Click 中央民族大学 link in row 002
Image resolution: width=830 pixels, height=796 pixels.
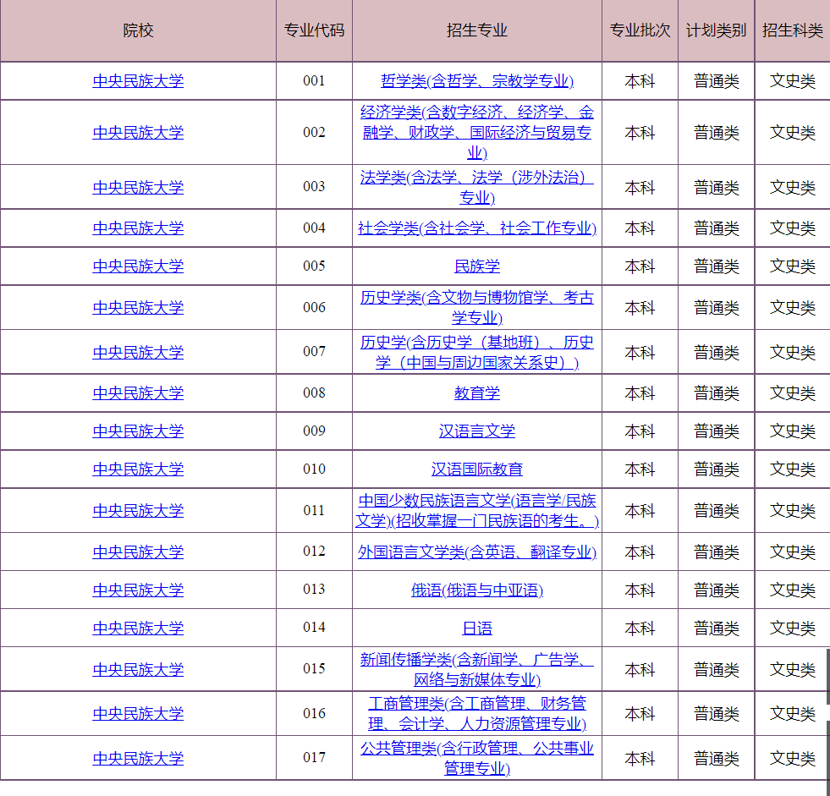coord(138,132)
